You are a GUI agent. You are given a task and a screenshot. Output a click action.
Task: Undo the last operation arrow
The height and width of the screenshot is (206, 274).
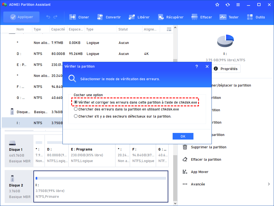(48, 17)
